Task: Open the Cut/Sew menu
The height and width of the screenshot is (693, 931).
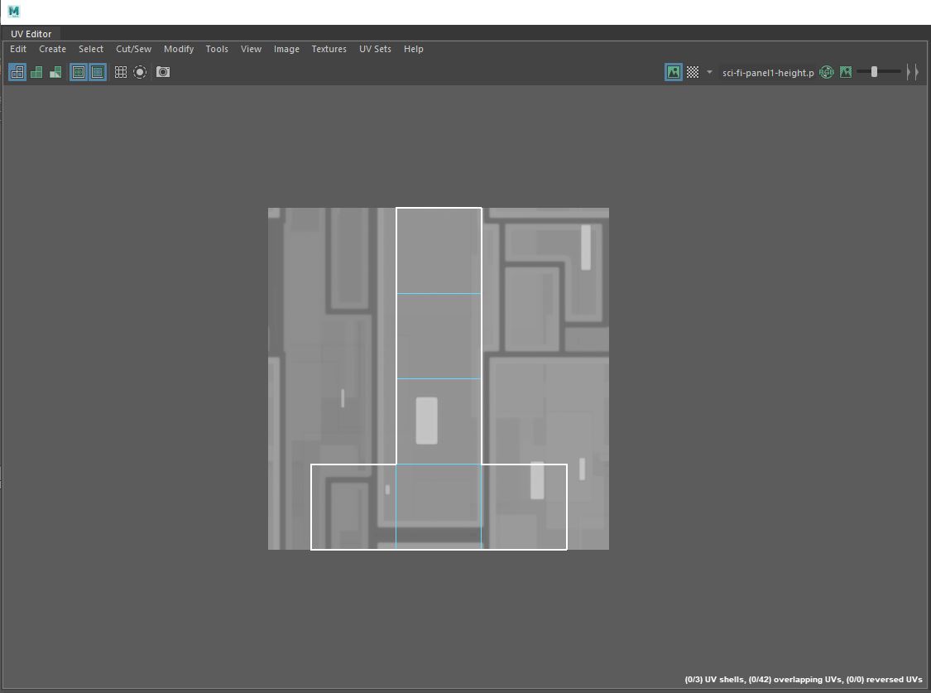Action: pyautogui.click(x=132, y=49)
